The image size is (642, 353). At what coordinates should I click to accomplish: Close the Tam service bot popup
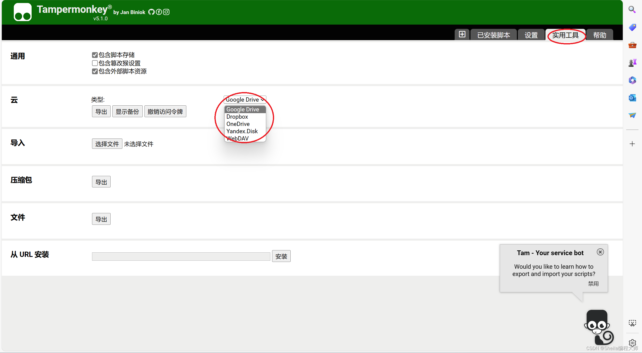point(600,252)
